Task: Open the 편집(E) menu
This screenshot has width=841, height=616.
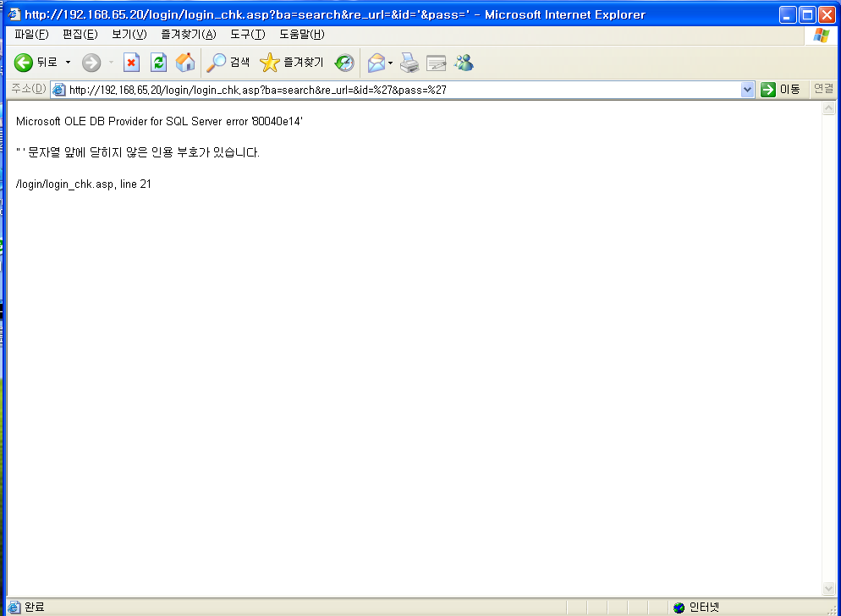Action: pyautogui.click(x=80, y=35)
